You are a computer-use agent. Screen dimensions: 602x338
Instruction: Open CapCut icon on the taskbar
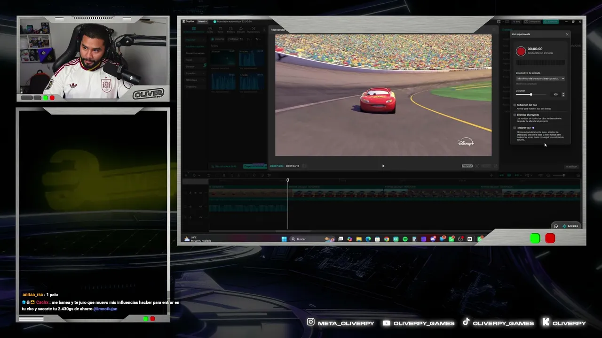[470, 239]
